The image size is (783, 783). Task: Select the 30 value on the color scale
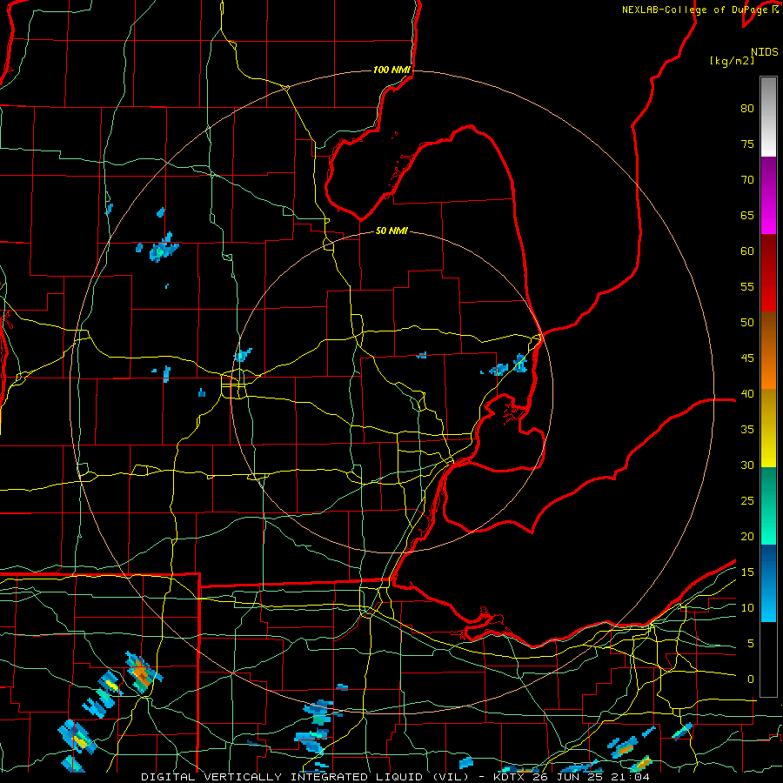[747, 465]
